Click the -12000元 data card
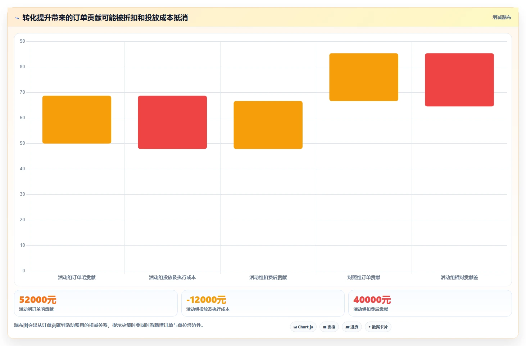The height and width of the screenshot is (346, 526). (x=263, y=303)
